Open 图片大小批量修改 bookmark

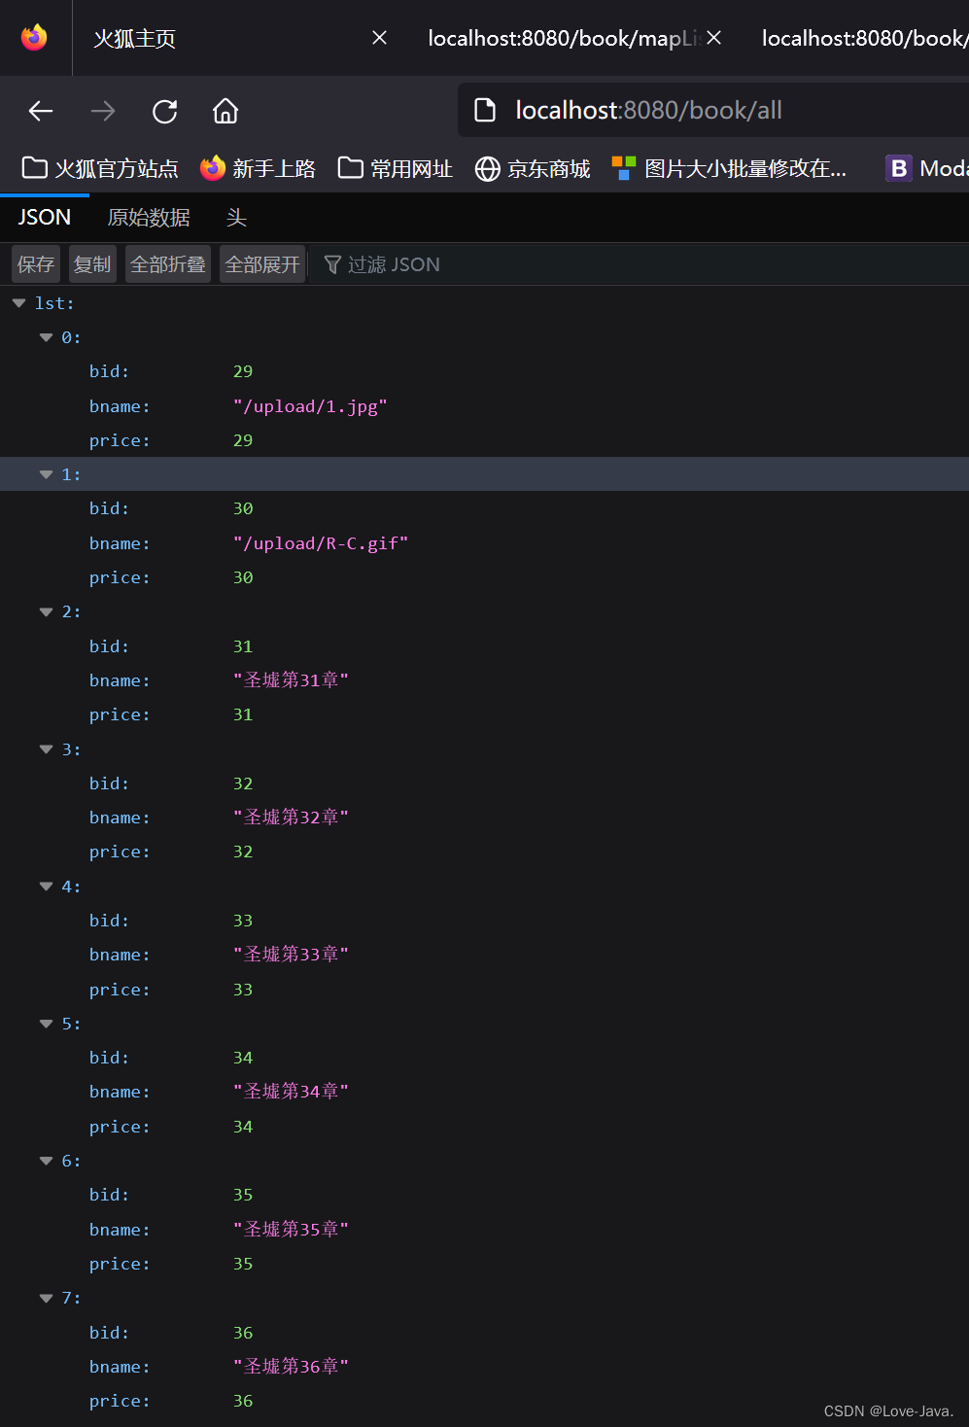[729, 169]
